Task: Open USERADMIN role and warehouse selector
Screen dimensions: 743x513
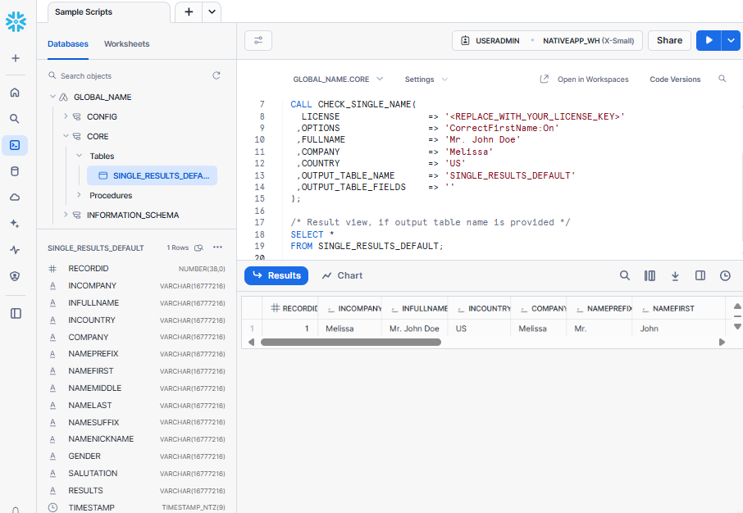Action: pos(547,40)
